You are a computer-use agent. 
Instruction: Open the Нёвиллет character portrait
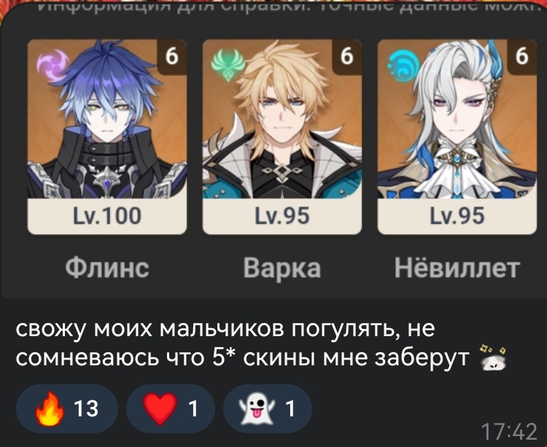(457, 119)
